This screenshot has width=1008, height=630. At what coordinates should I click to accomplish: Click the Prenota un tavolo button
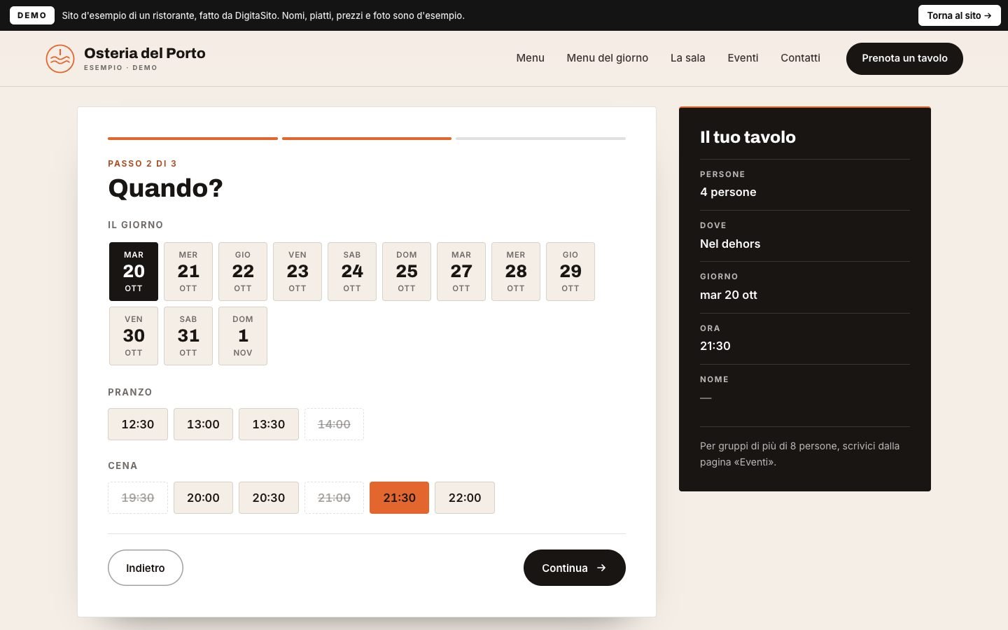tap(904, 59)
